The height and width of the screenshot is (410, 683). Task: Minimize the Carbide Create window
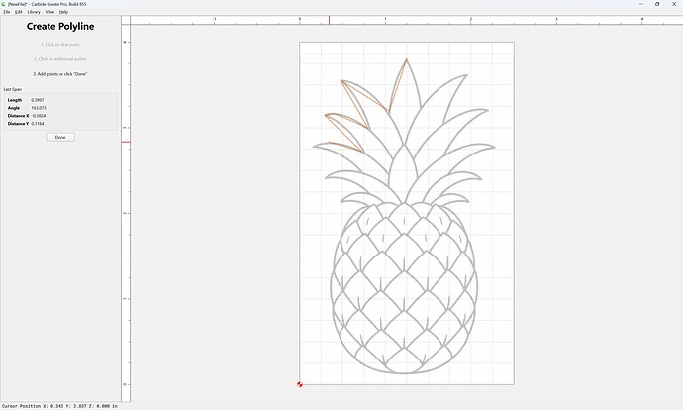point(641,4)
